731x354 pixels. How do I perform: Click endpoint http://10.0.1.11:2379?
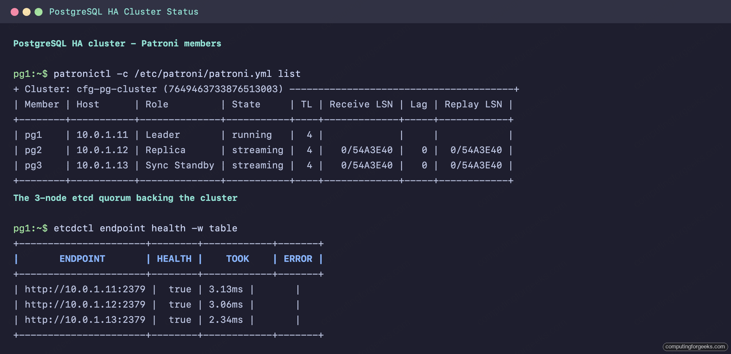click(x=85, y=289)
